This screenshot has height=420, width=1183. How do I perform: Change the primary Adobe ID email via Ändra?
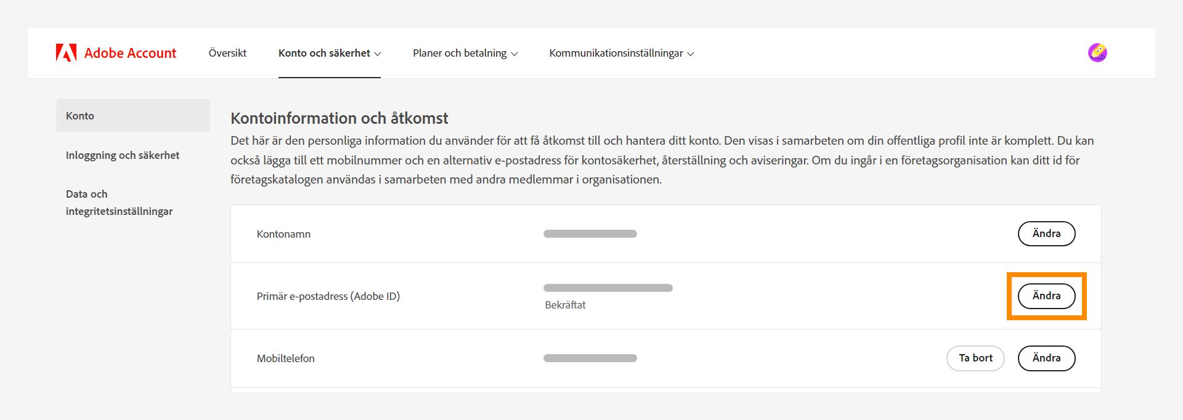1046,296
